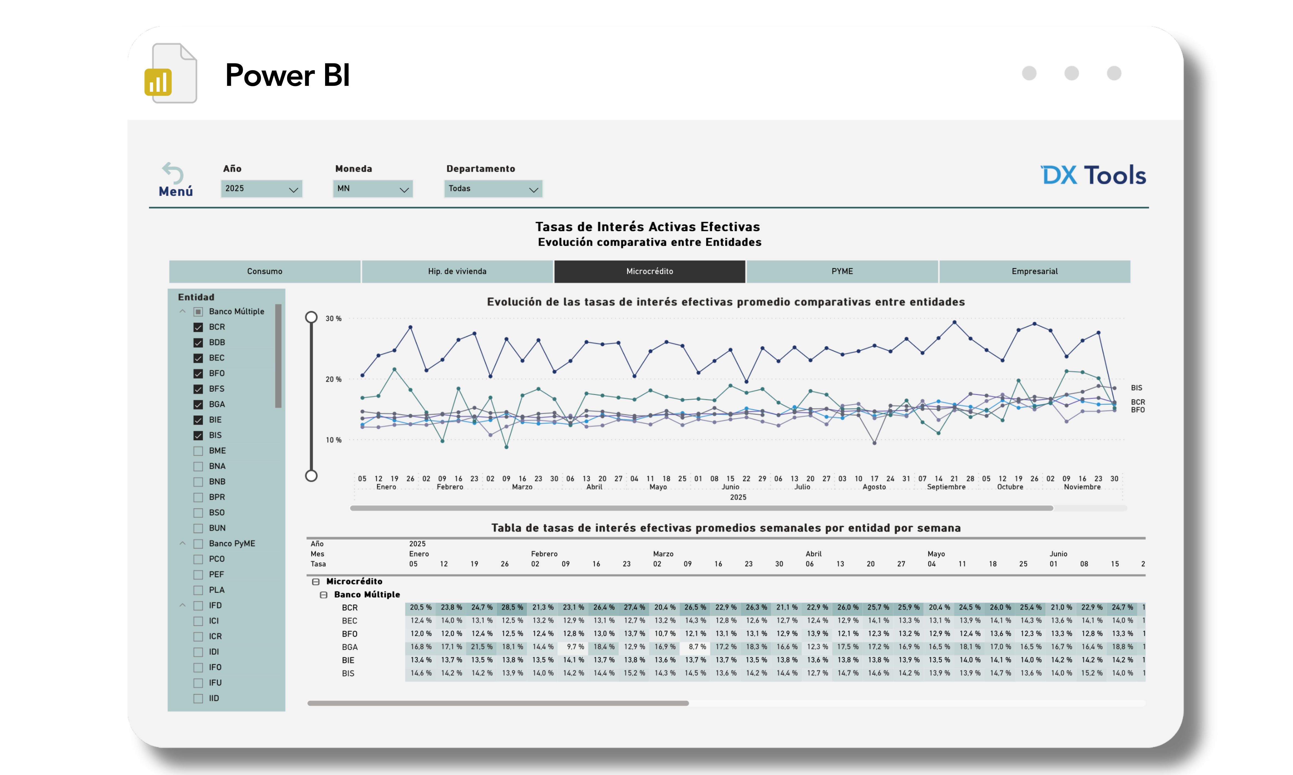1293x775 pixels.
Task: Switch to the PYME tab
Action: [842, 271]
